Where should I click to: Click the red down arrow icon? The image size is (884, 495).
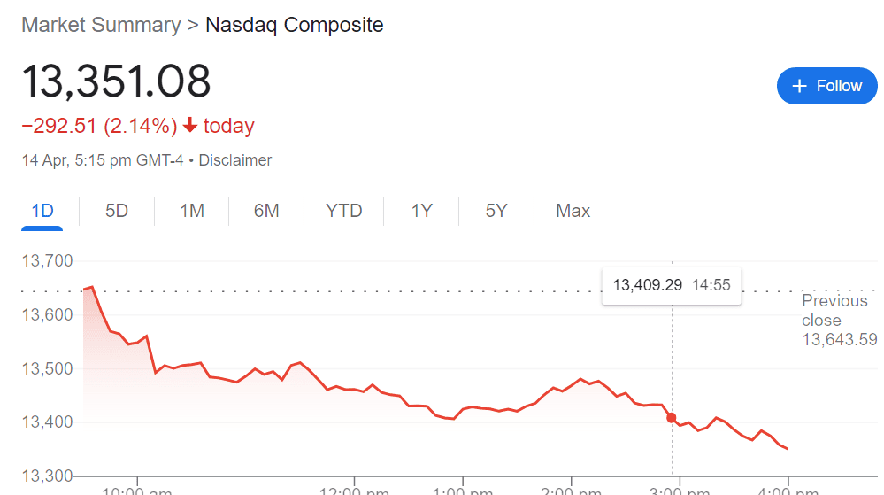click(189, 127)
